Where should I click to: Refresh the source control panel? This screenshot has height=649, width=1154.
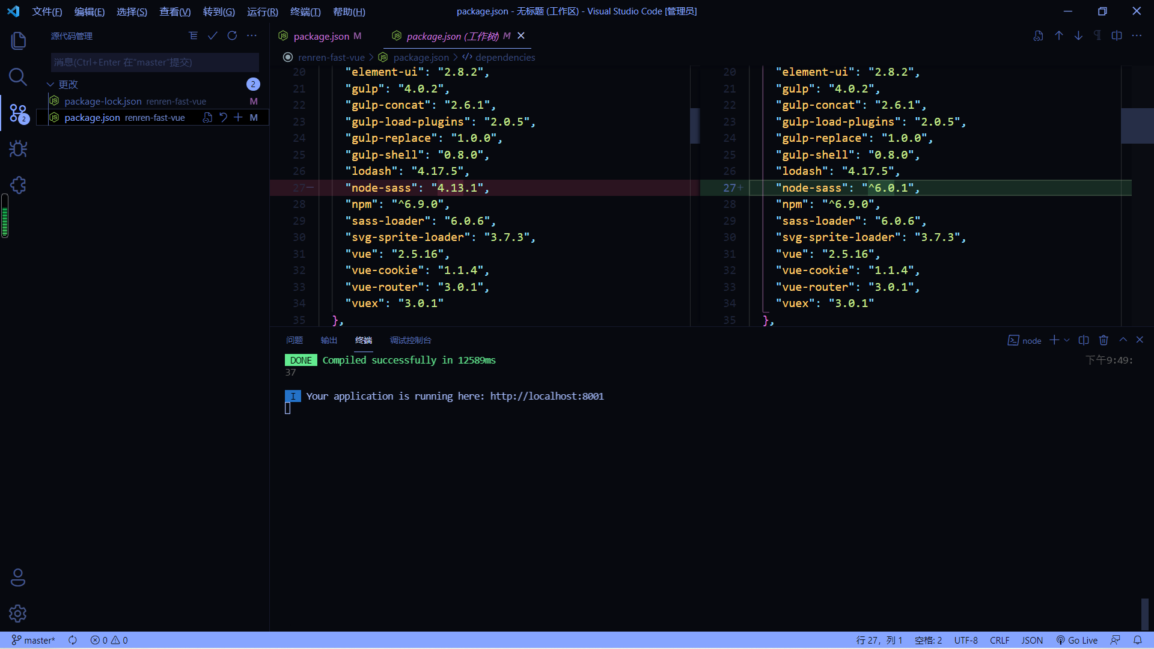[x=232, y=36]
